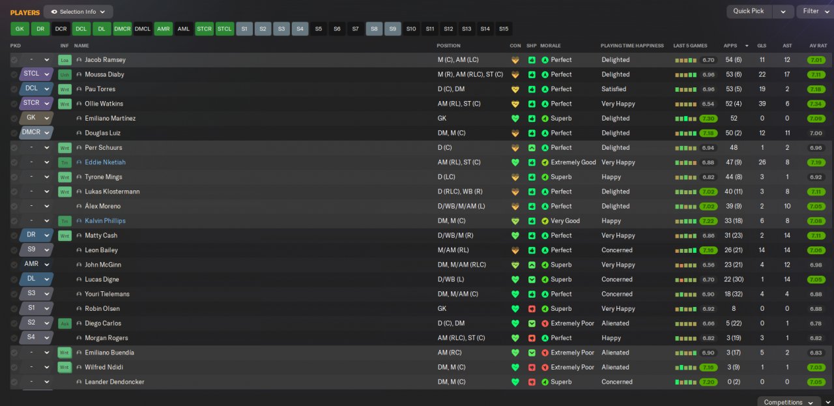Click Diego Carlos's Alienated playing time status

point(615,323)
